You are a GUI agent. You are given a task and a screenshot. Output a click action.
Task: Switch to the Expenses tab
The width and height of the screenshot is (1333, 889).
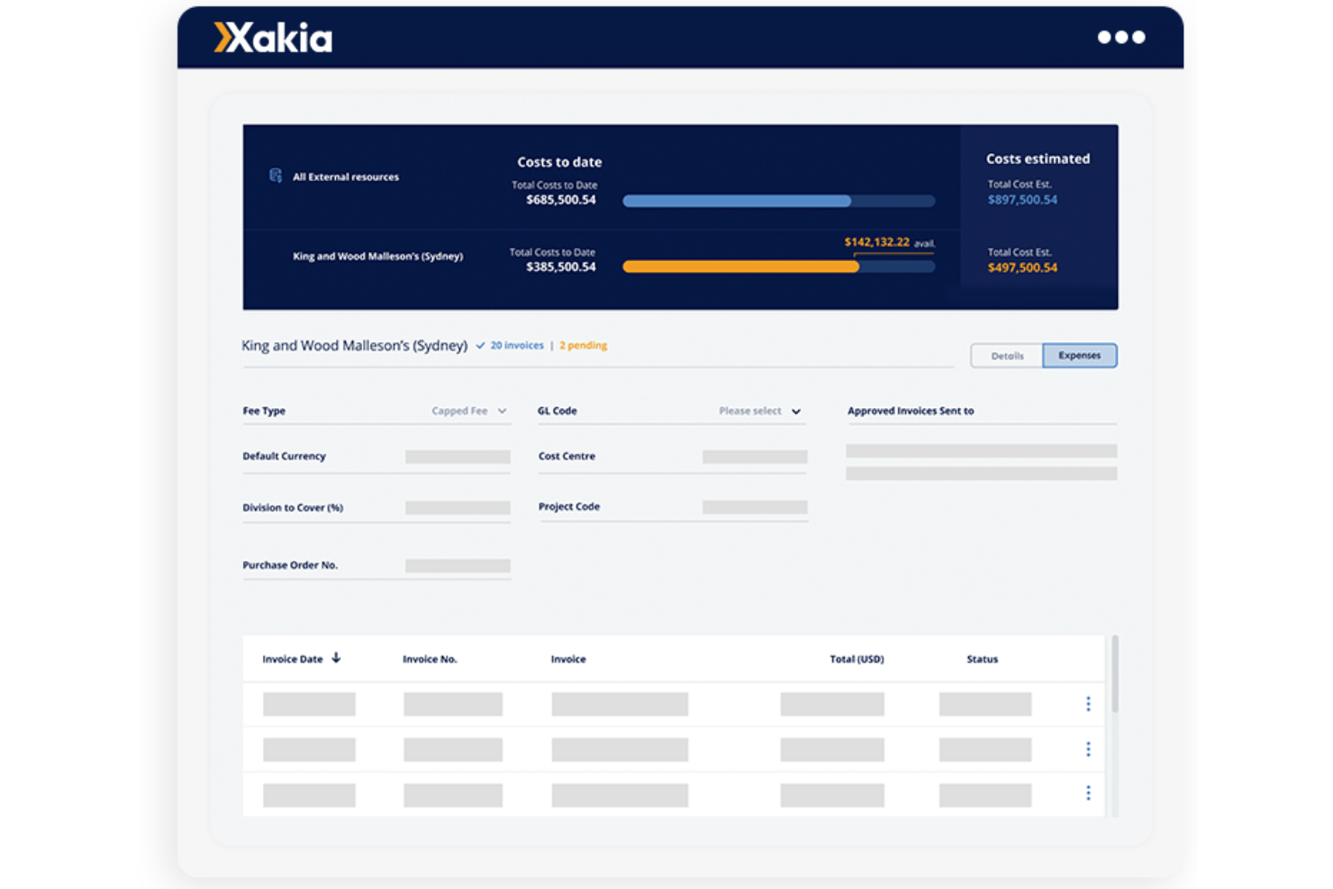click(x=1080, y=356)
